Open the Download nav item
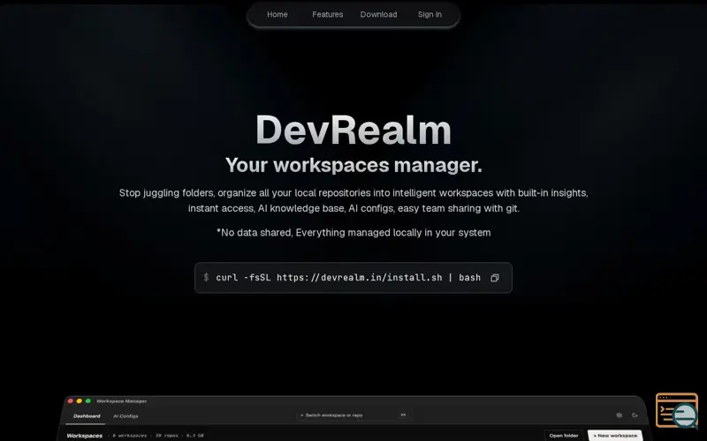Image resolution: width=707 pixels, height=441 pixels. click(378, 14)
